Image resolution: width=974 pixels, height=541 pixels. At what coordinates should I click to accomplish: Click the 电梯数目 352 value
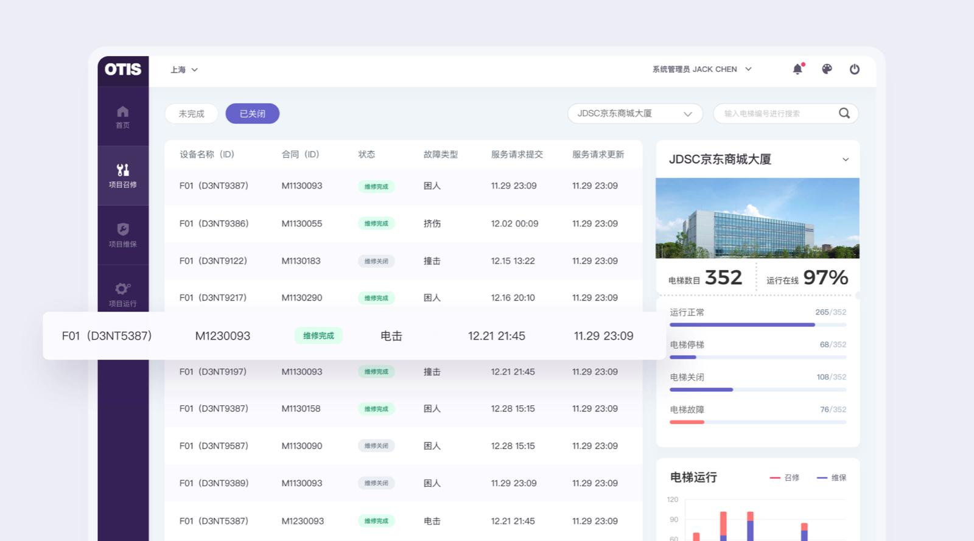723,277
